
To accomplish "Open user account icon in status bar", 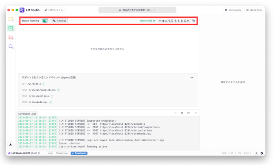I will click(256, 153).
